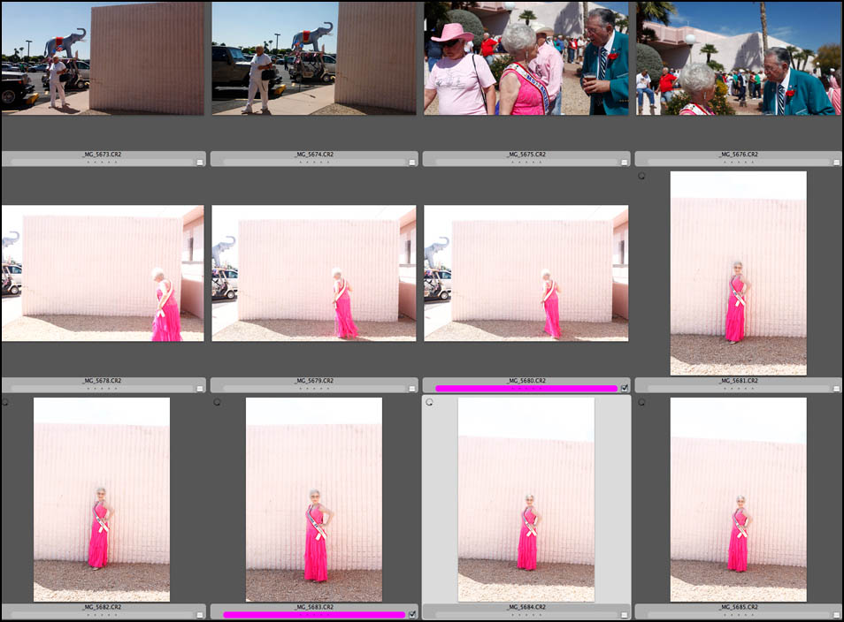Select the _MG_5679.CR2 filename text
The width and height of the screenshot is (844, 622).
coord(314,381)
